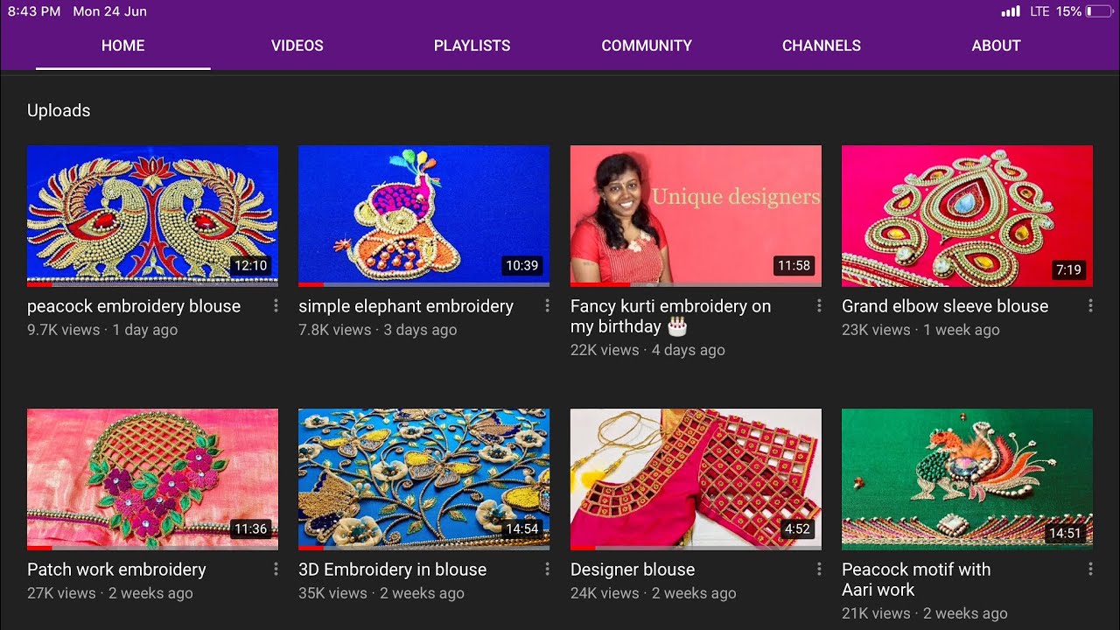Screen dimensions: 1120x630
Task: Select the Uploads section heading
Action: 59,110
